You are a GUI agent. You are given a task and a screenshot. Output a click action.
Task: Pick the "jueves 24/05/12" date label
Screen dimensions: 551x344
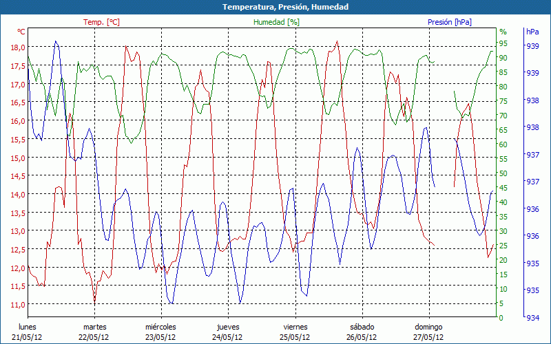tap(228, 332)
